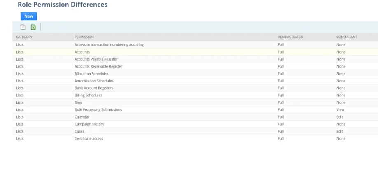378x170 pixels.
Task: Select the Bank Account Registers row
Action: point(93,88)
